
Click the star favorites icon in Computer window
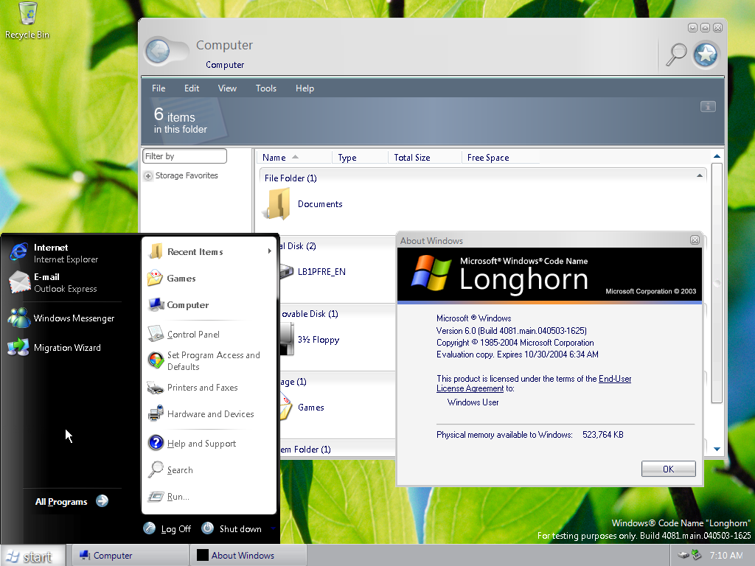(706, 54)
